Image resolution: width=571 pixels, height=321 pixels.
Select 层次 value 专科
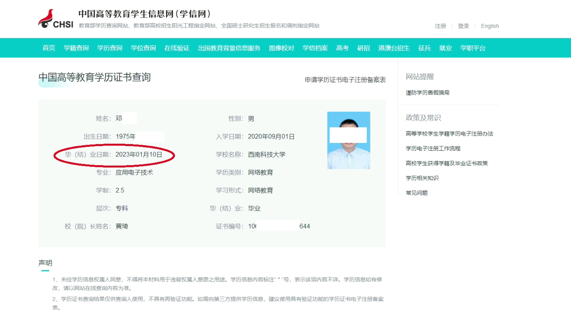(x=122, y=208)
